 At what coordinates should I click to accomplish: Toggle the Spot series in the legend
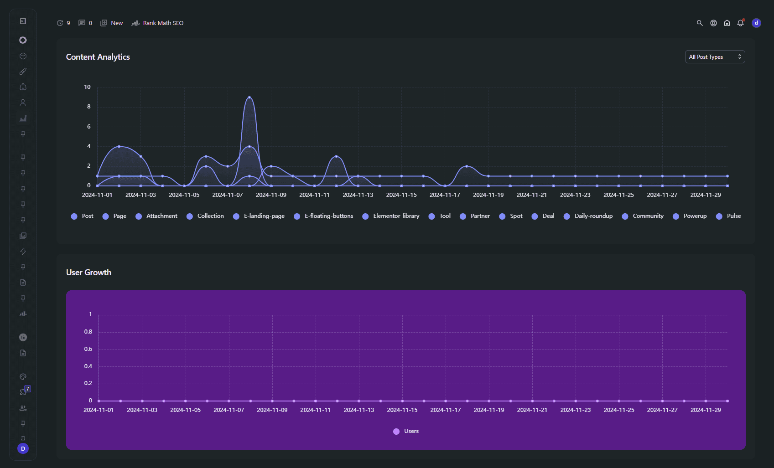pos(511,216)
